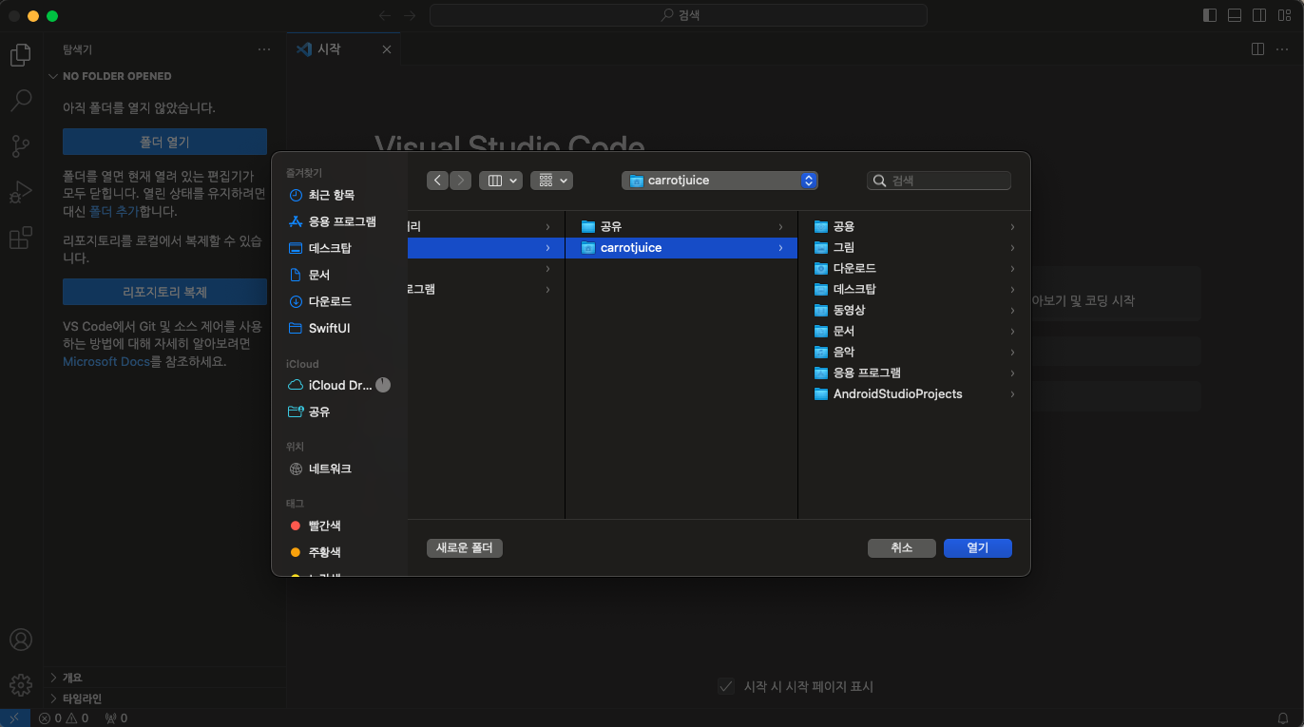This screenshot has width=1304, height=727.
Task: Click the 폴더 열기 button
Action: [164, 142]
